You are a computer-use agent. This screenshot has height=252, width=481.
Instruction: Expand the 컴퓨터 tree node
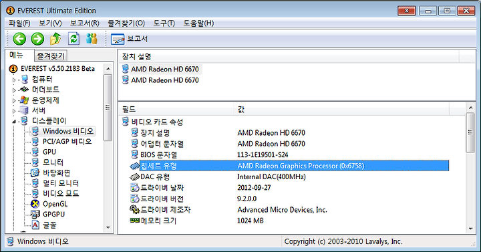[14, 80]
